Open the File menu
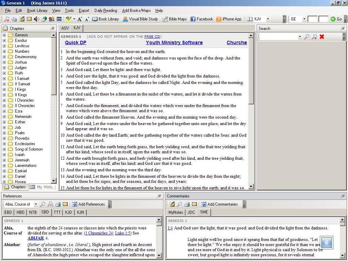 pyautogui.click(x=8, y=11)
